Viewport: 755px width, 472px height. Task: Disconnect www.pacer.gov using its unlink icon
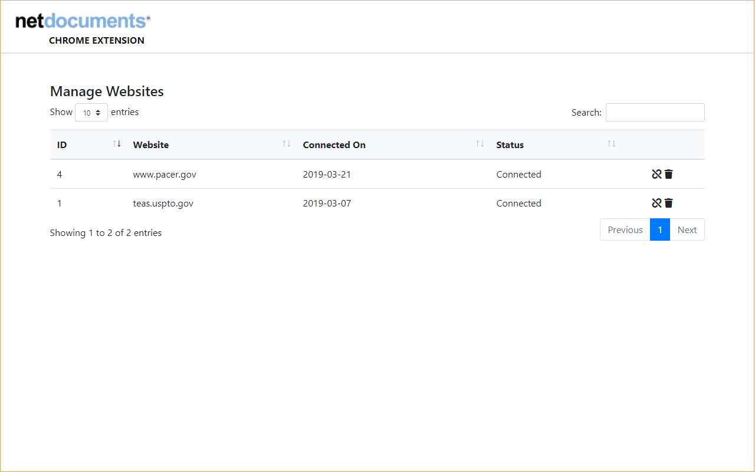[656, 174]
